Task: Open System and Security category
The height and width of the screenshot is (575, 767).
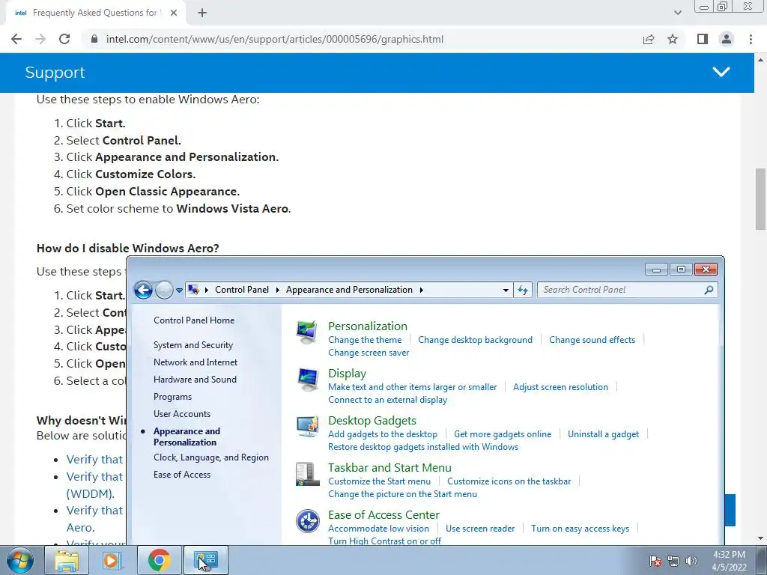Action: click(193, 344)
